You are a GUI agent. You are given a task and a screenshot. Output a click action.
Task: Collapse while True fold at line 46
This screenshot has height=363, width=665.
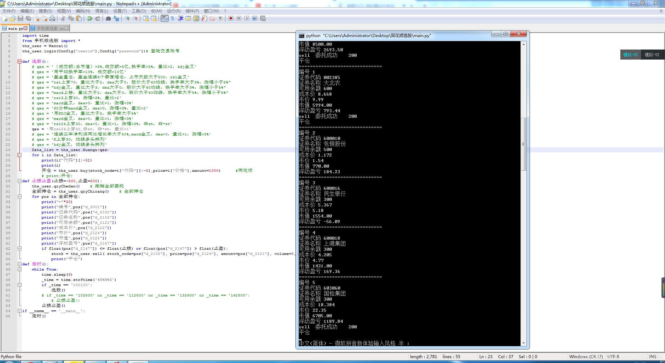(x=19, y=269)
